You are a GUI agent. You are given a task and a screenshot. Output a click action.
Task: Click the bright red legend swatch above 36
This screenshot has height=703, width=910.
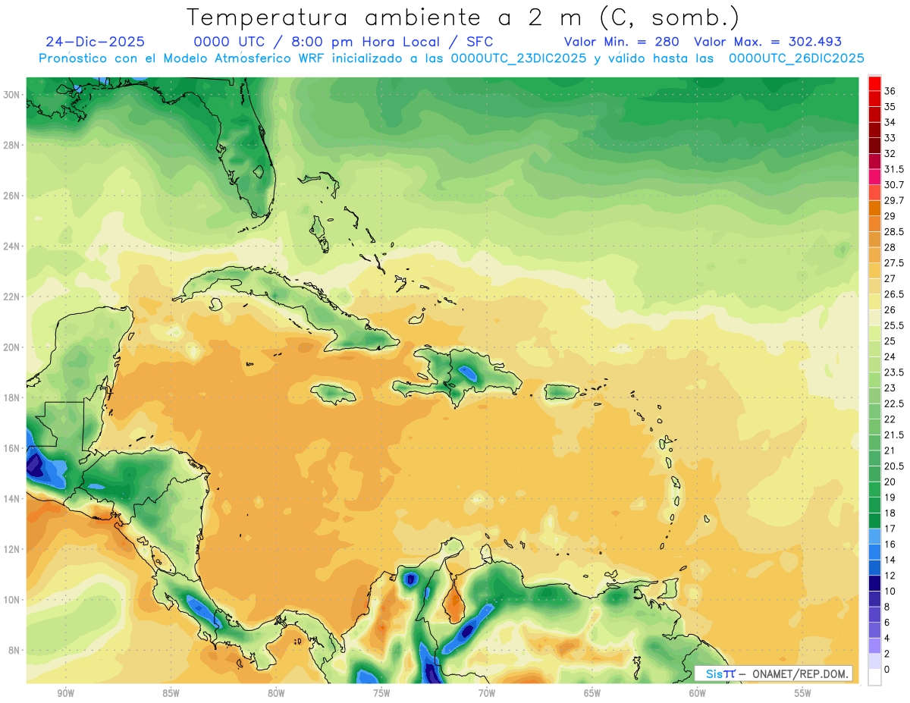(874, 83)
